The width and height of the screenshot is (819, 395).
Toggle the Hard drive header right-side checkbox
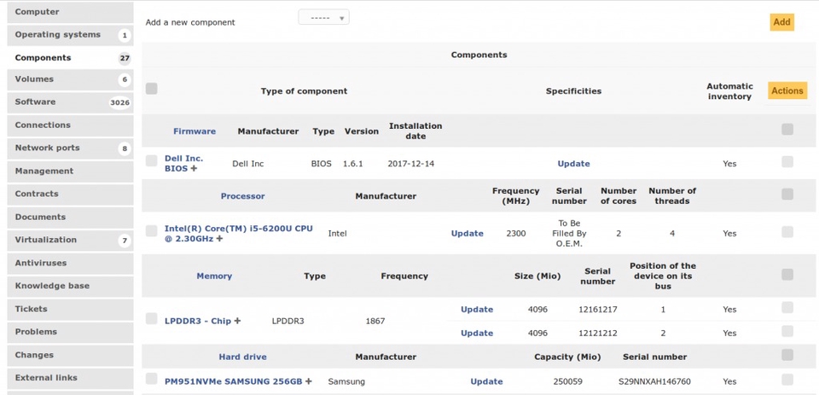coord(787,355)
